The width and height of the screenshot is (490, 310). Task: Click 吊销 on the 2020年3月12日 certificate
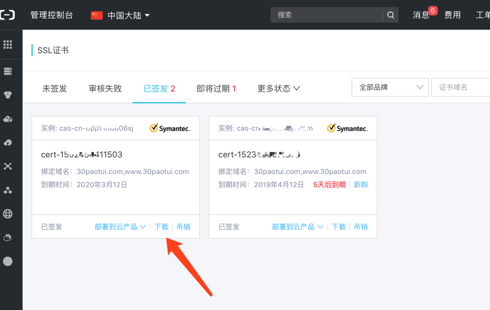tap(183, 227)
